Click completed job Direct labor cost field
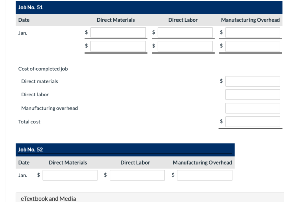Screen dimensions: 284x202 [x=253, y=95]
